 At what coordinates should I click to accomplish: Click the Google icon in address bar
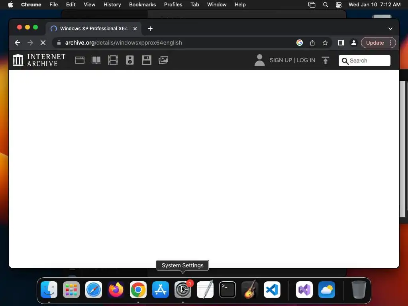(x=300, y=43)
